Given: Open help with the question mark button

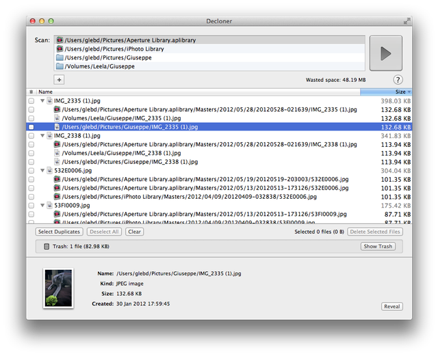Looking at the screenshot, I should point(398,80).
